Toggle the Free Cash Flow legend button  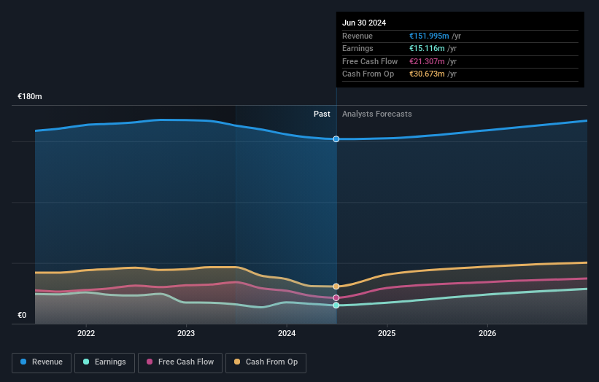click(x=180, y=362)
